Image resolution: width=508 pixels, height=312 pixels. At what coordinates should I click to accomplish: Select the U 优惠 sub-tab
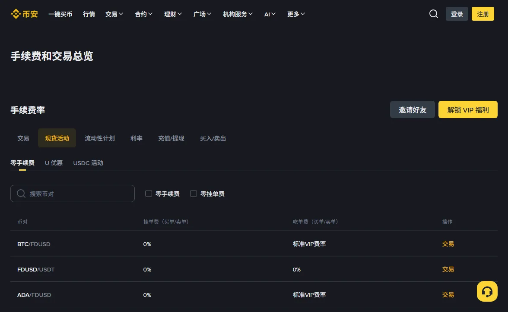(54, 163)
